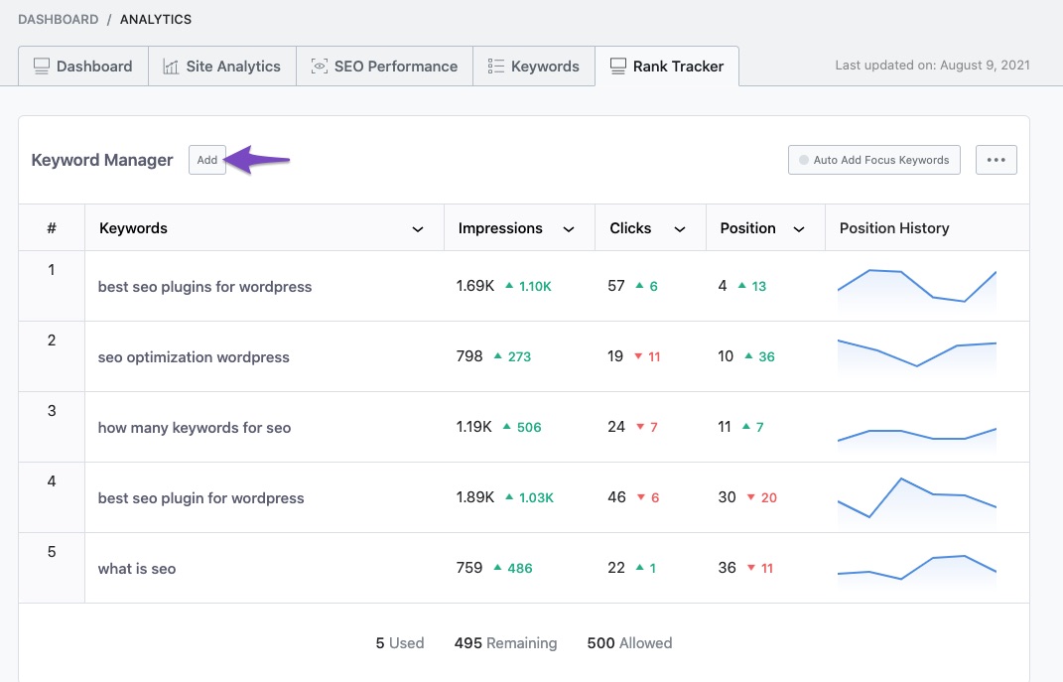The image size is (1063, 682).
Task: Click the green impressions arrow for 'what is seo'
Action: click(x=498, y=569)
